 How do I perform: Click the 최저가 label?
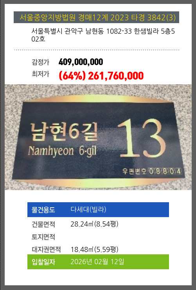coord(40,74)
